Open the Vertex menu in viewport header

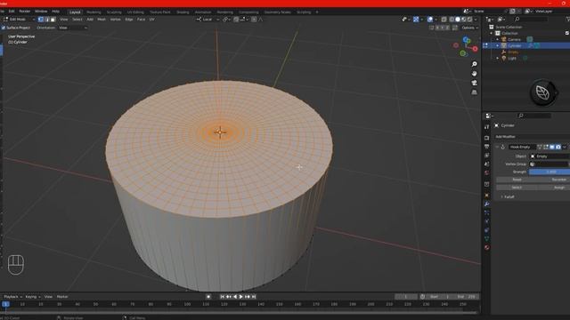(115, 20)
